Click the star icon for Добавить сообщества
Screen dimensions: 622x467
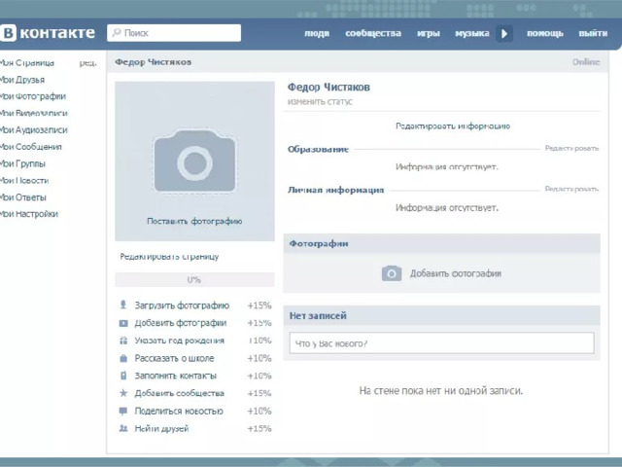click(x=123, y=393)
